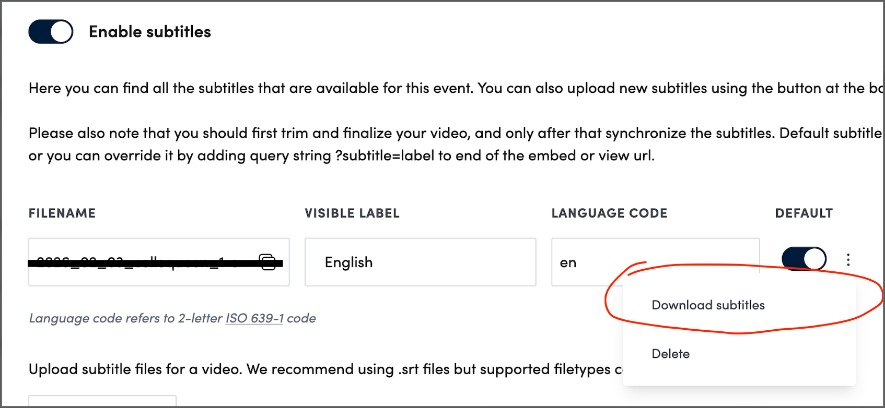This screenshot has height=408, width=885.
Task: Turn off the Default subtitle toggle
Action: pos(804,259)
